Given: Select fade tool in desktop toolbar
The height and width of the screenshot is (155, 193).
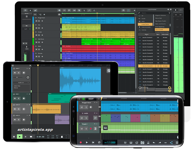Looking at the screenshot, I should click(x=35, y=10).
